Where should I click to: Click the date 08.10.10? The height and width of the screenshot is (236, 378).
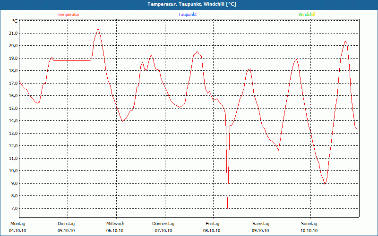point(212,231)
